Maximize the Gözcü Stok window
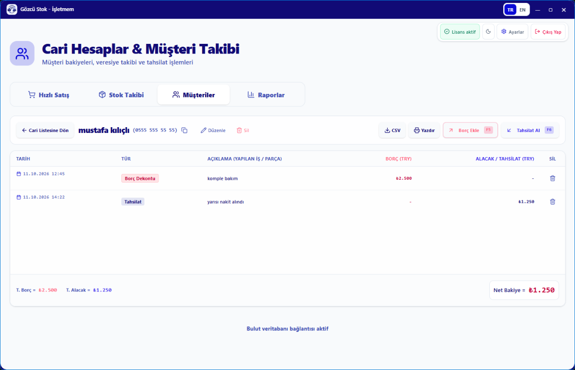Image resolution: width=575 pixels, height=370 pixels. [550, 10]
